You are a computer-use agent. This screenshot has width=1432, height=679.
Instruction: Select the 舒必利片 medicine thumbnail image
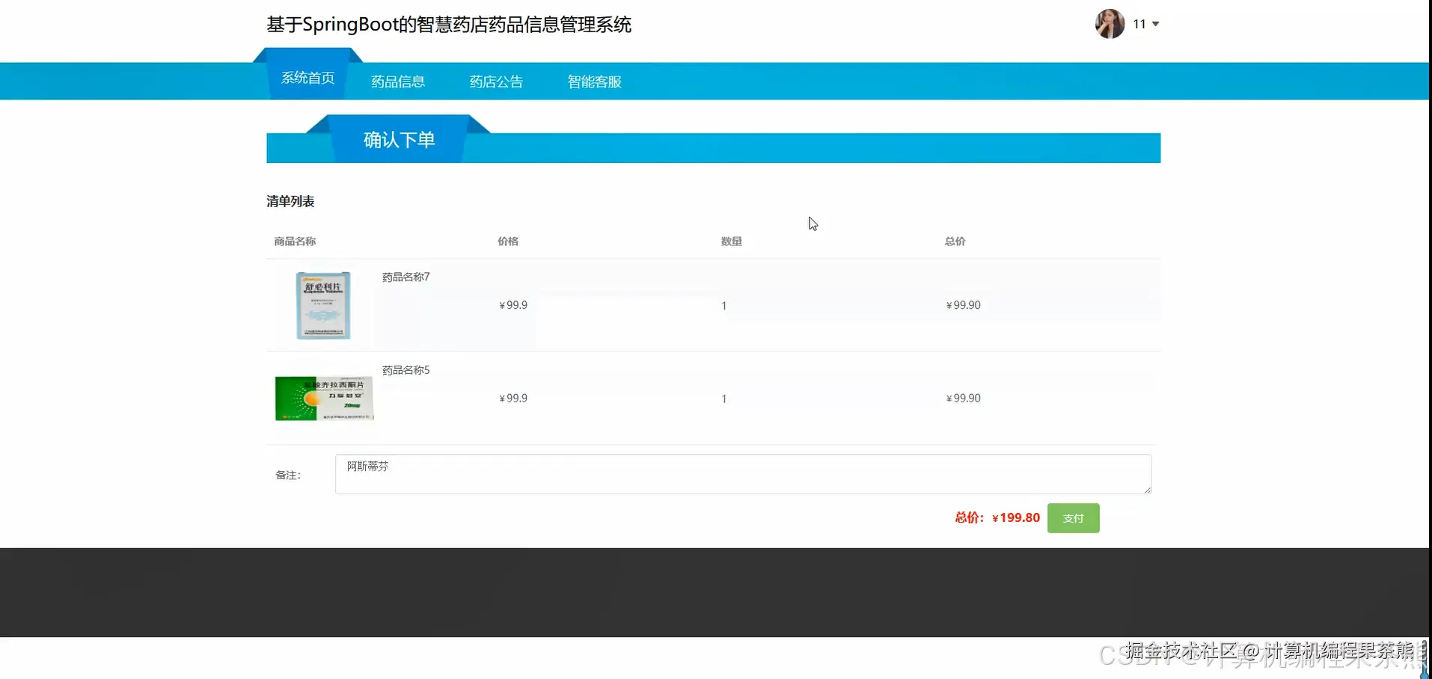(323, 305)
